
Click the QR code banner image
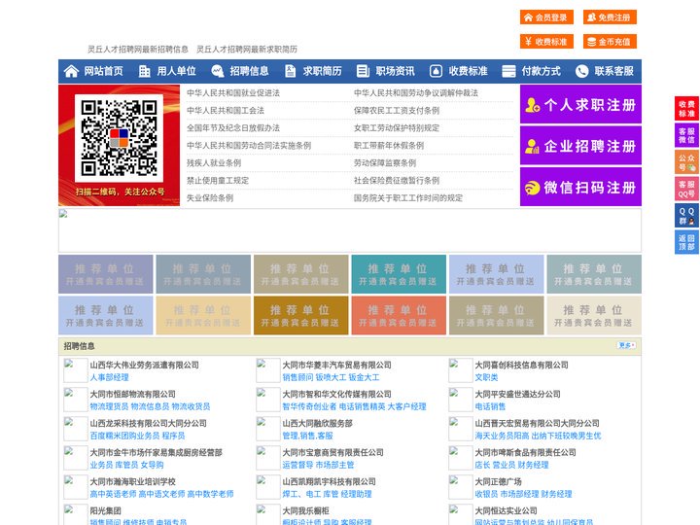(x=120, y=145)
